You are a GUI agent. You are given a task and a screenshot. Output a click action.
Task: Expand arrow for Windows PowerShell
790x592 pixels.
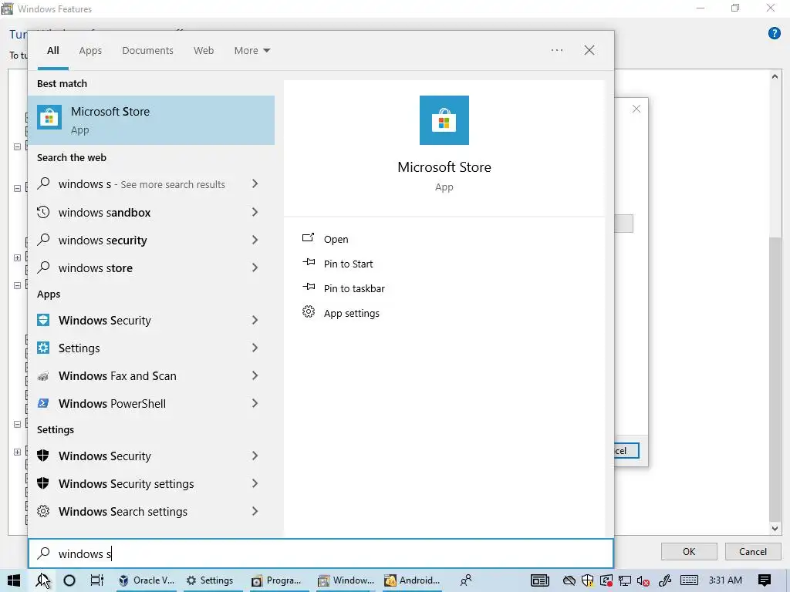[x=255, y=403]
